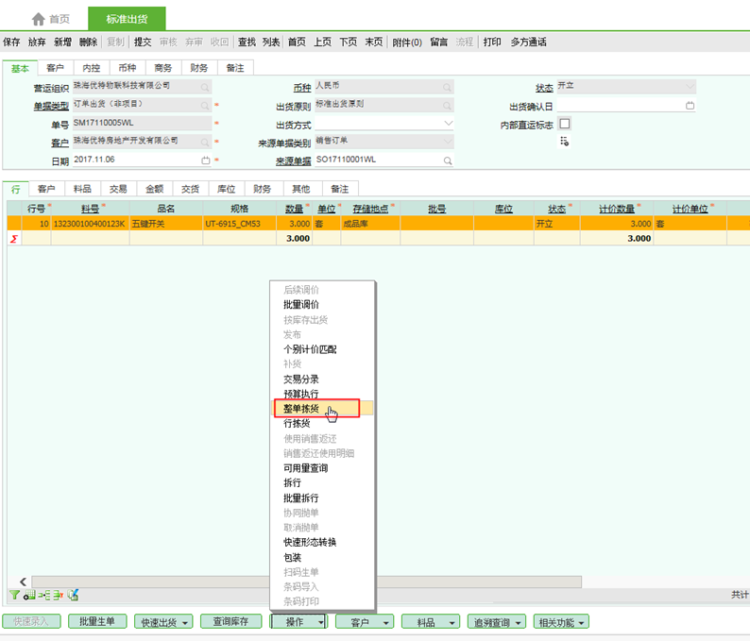Click the 首页 home icon tab
The image size is (750, 641).
[51, 19]
